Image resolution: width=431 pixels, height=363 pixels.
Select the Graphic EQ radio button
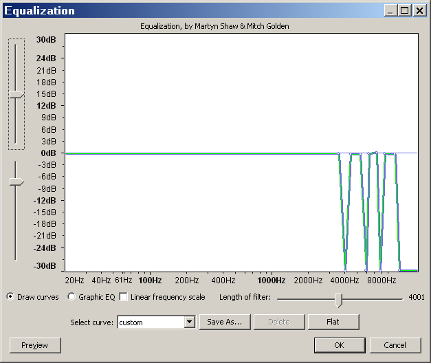pyautogui.click(x=71, y=296)
